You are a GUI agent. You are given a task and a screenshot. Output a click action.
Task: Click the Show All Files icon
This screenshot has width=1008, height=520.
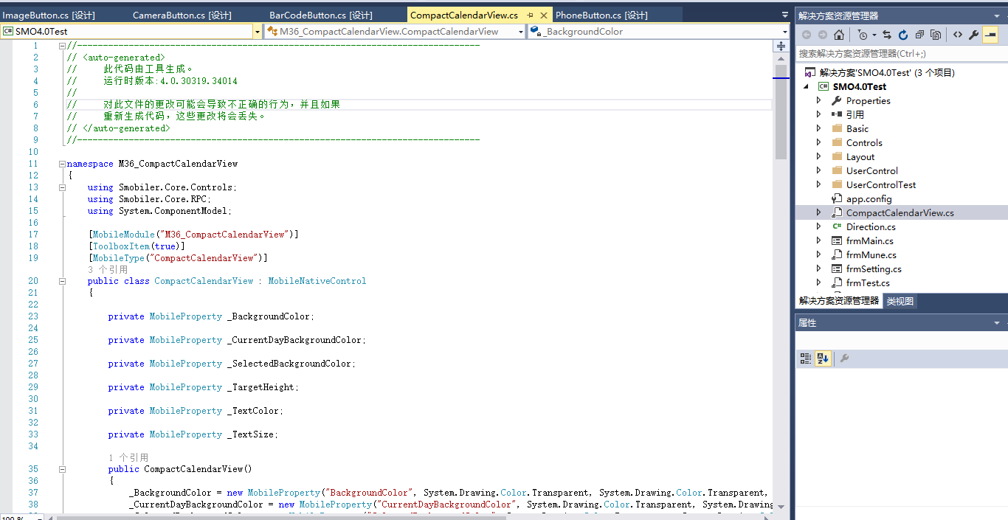(936, 35)
